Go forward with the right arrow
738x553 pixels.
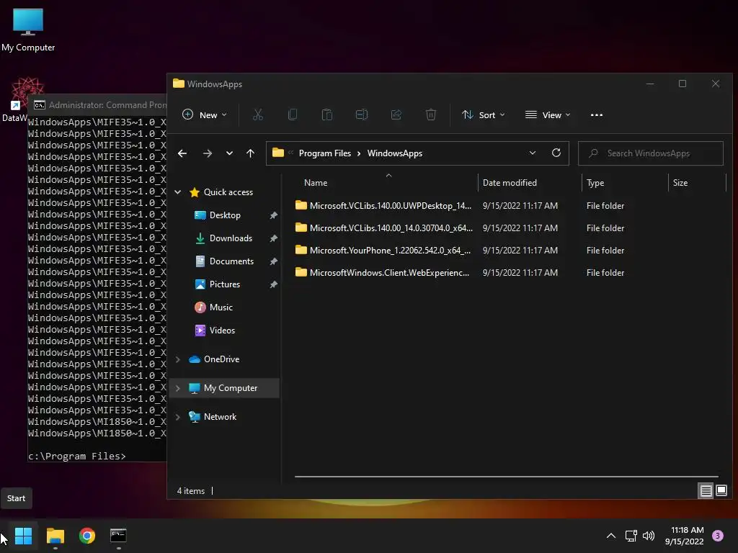coord(207,153)
